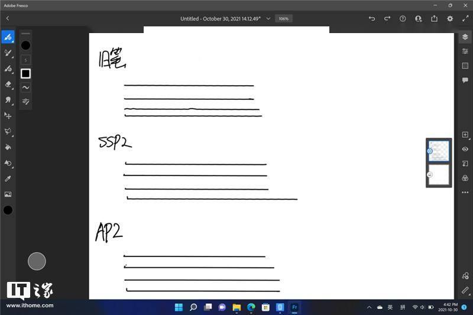
Task: Select the Live Brush tool
Action: click(x=8, y=53)
